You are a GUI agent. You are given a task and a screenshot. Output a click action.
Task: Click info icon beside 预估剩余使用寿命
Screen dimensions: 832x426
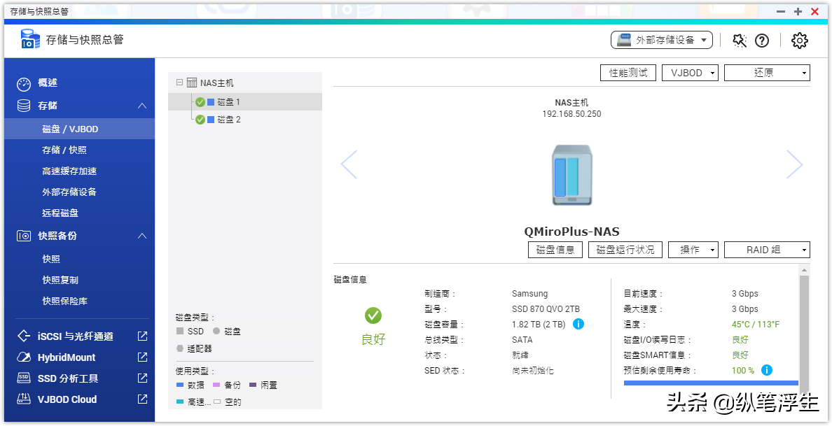click(x=766, y=370)
